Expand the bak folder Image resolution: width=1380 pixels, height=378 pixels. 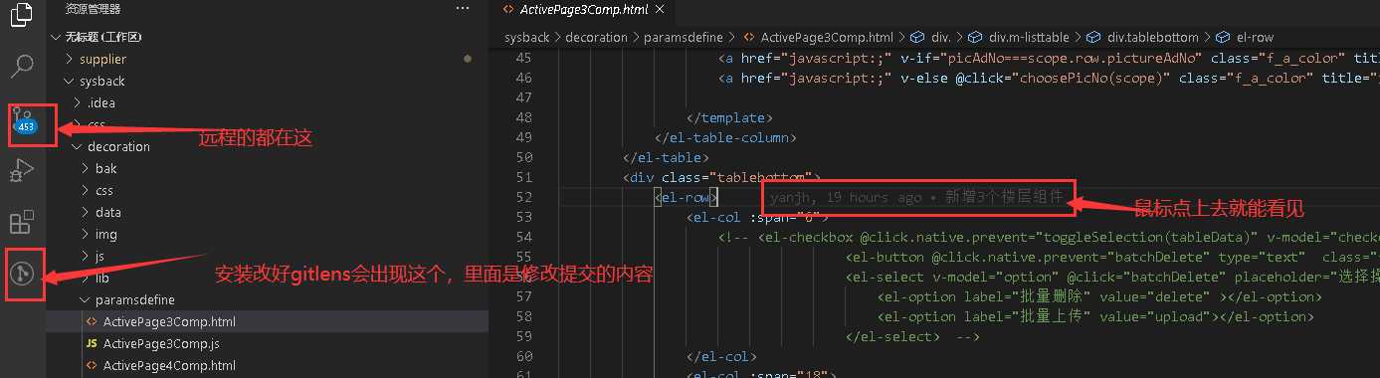click(87, 168)
